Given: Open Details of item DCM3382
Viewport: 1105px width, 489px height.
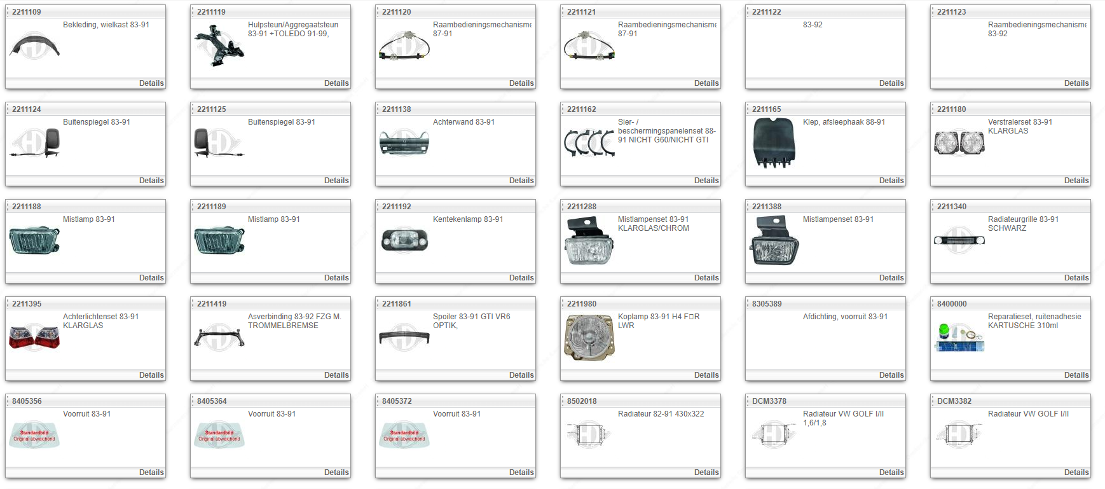Looking at the screenshot, I should coord(1076,472).
